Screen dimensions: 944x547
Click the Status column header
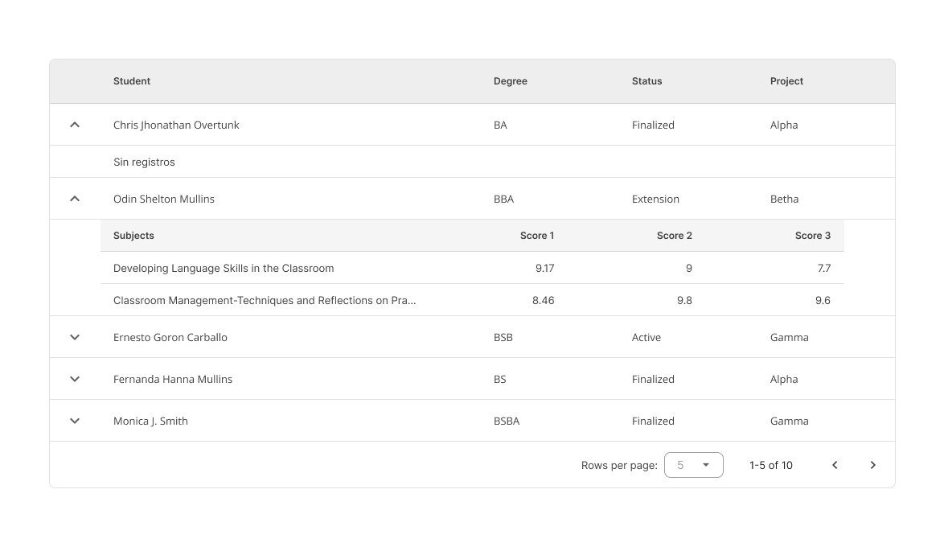[x=647, y=81]
